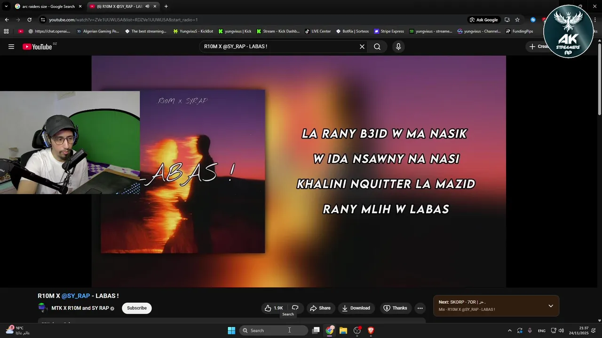Screen dimensions: 602x338
Task: Download the video
Action: tap(356, 308)
